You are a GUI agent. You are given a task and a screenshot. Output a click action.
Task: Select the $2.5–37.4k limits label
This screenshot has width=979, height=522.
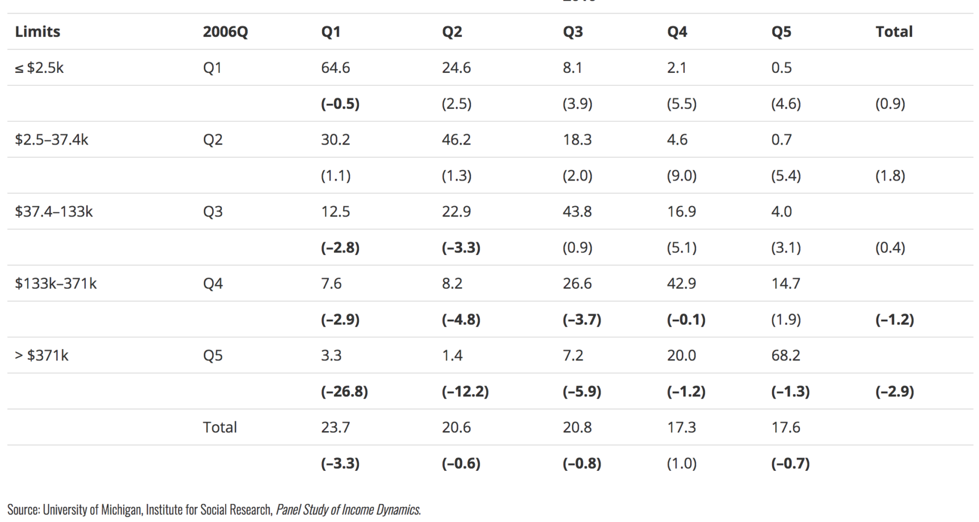coord(52,140)
